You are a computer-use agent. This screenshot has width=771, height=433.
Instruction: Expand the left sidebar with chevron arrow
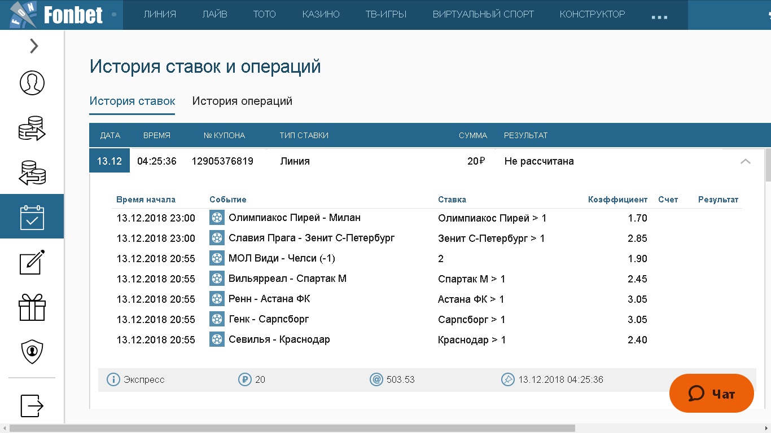coord(34,46)
